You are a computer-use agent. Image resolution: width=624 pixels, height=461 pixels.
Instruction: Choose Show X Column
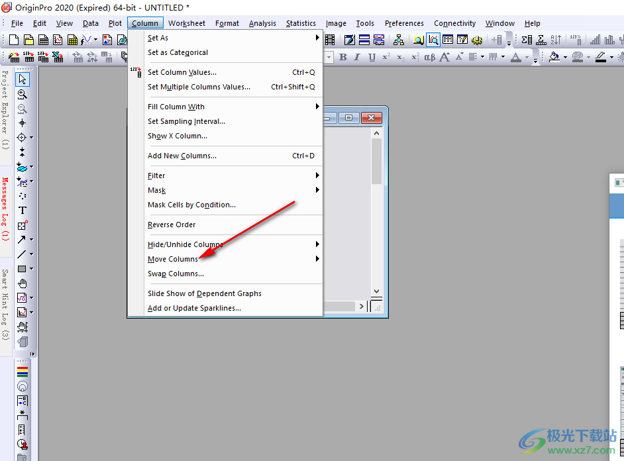[233, 136]
